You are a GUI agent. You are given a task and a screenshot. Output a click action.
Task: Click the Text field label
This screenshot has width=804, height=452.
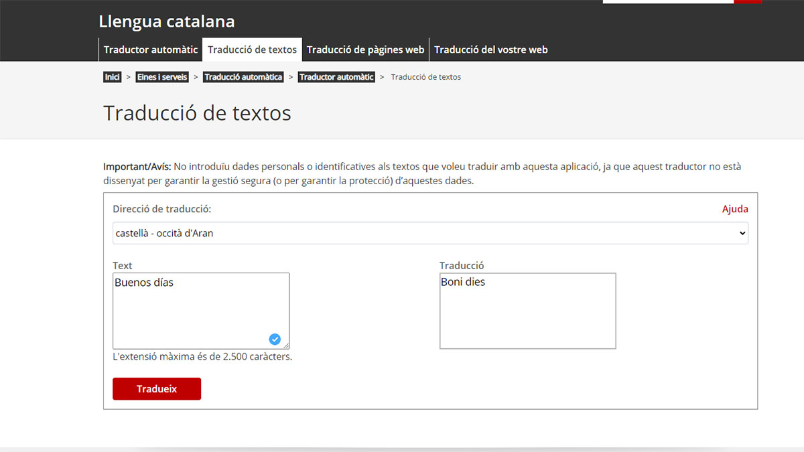pos(123,266)
